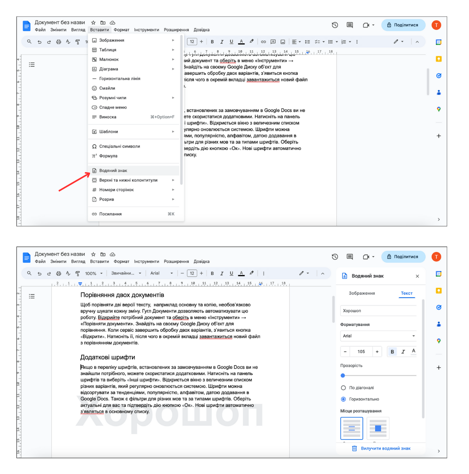Screen dimensions: 469x474
Task: Click the bulleted list toolbar icon
Action: 333,42
